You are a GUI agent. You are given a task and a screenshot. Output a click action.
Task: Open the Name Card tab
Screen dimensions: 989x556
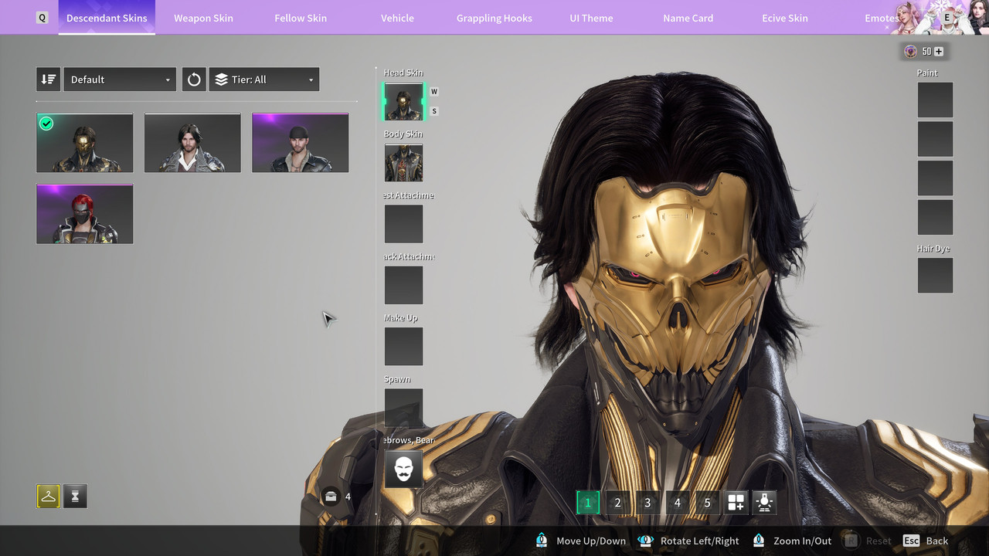pyautogui.click(x=688, y=18)
